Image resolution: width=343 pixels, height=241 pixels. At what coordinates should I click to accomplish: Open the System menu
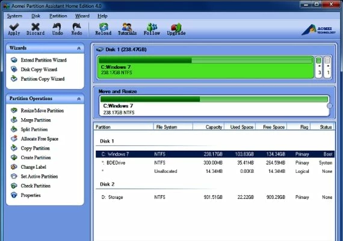(14, 16)
